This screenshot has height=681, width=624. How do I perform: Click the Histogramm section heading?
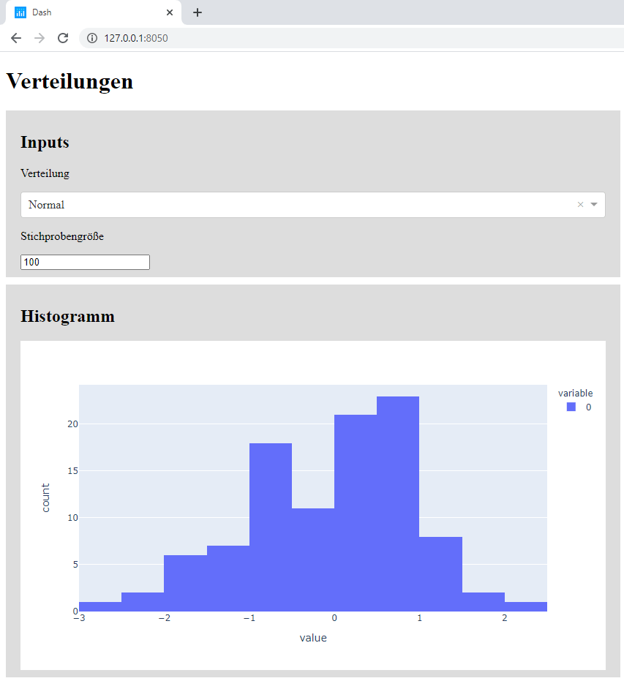[x=67, y=316]
